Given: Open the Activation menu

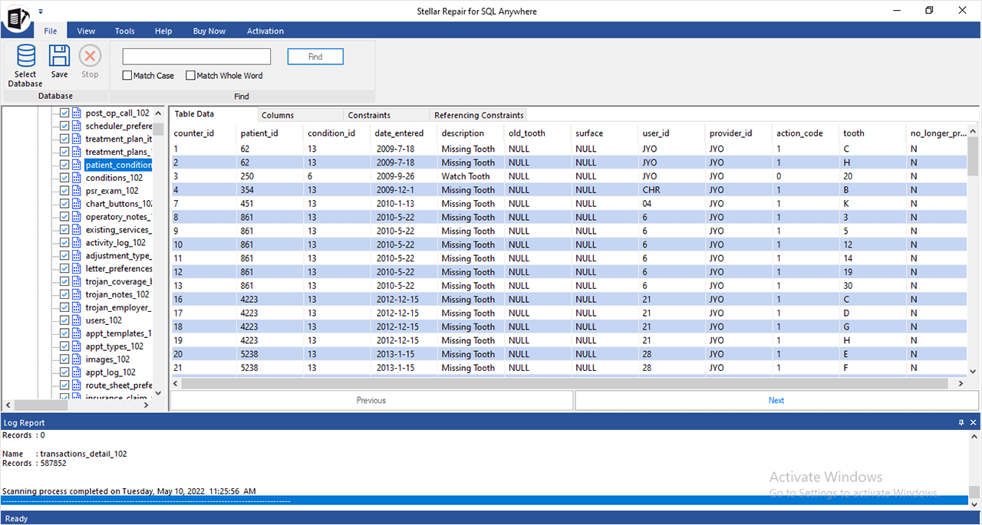Looking at the screenshot, I should pos(265,31).
